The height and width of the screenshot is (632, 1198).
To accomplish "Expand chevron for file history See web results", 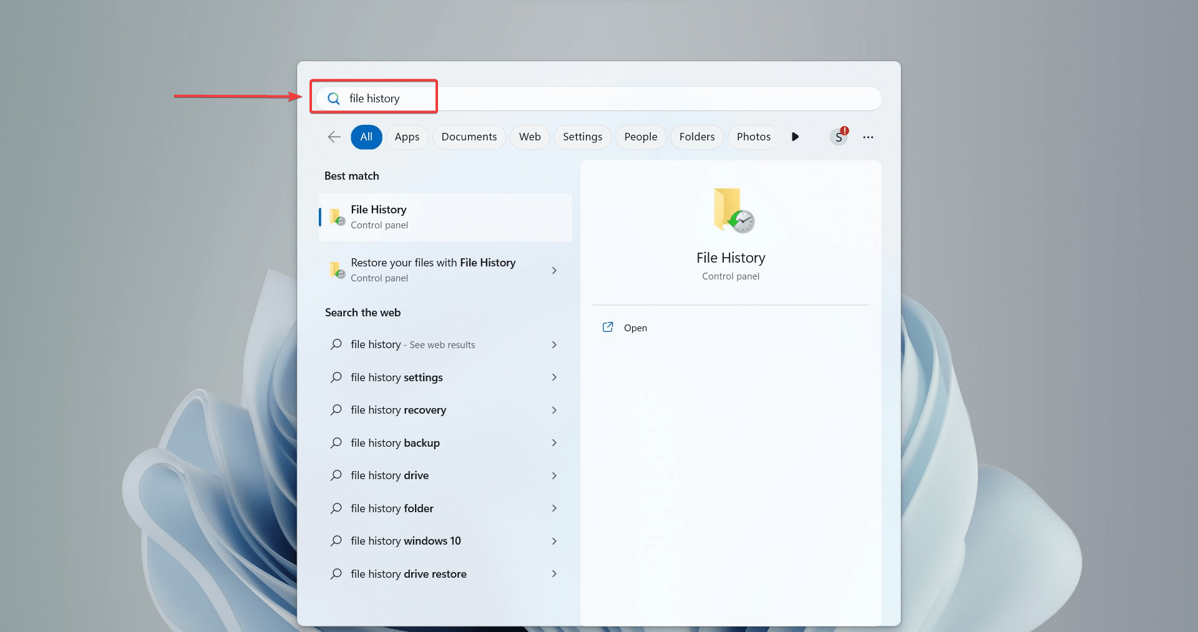I will [554, 344].
